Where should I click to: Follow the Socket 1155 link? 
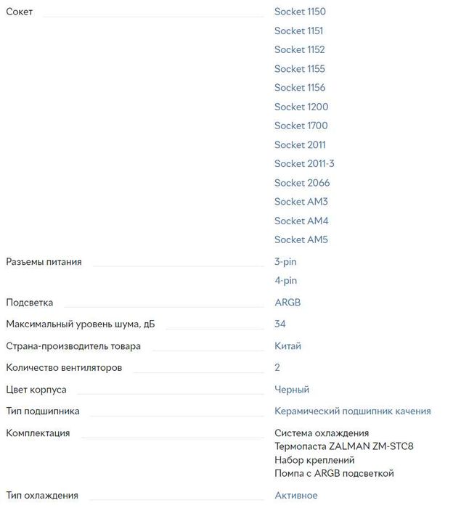pos(299,69)
